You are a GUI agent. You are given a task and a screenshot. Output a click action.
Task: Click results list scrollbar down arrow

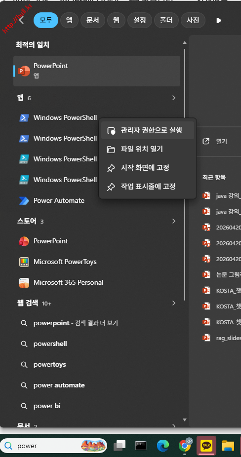point(184,419)
